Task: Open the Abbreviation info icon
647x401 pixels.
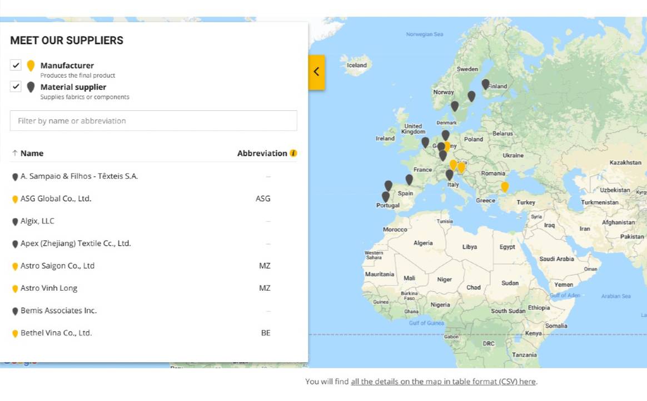Action: (293, 153)
